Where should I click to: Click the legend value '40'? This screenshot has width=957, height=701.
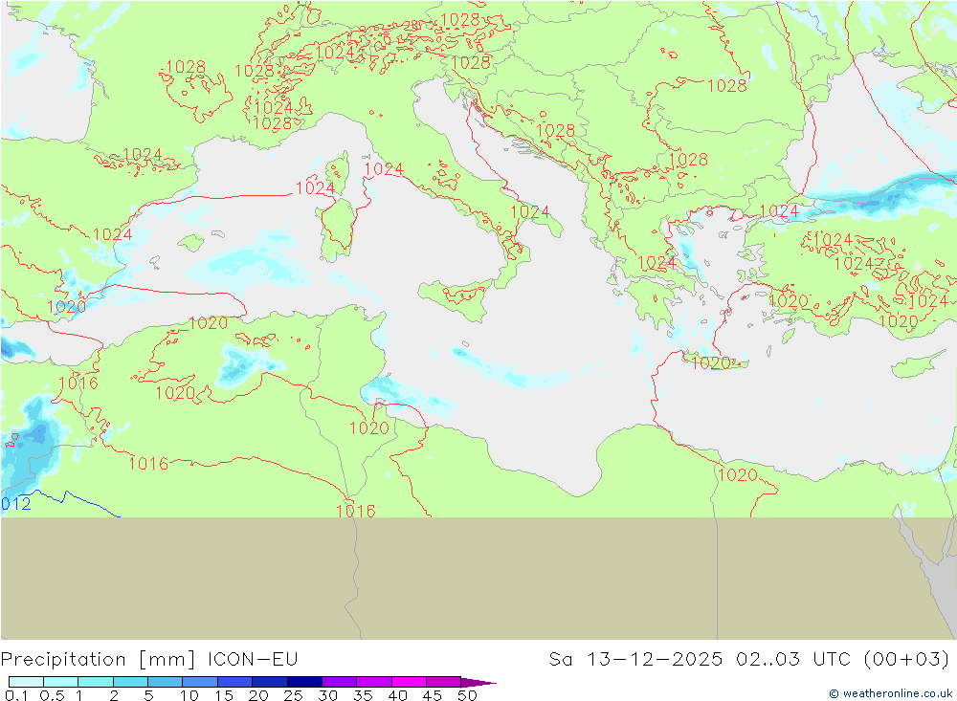(x=398, y=695)
